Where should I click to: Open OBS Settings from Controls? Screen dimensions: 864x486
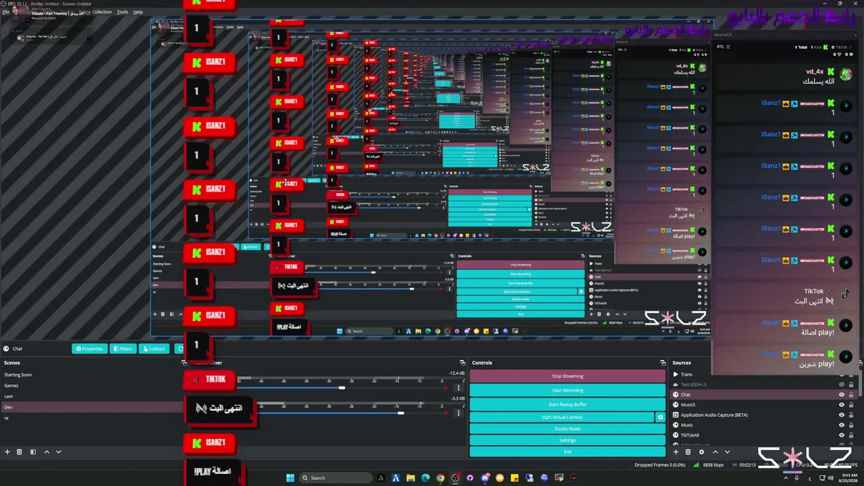pos(567,440)
